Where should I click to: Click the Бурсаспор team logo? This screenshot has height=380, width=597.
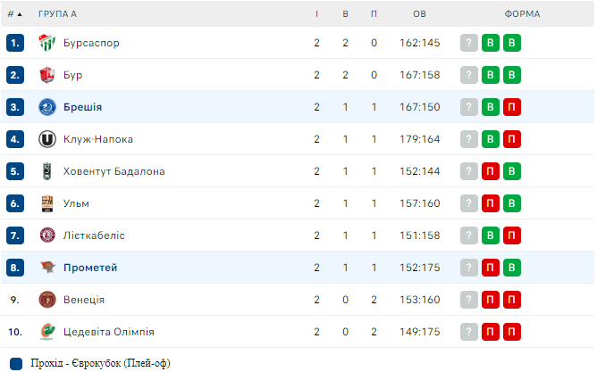(47, 43)
